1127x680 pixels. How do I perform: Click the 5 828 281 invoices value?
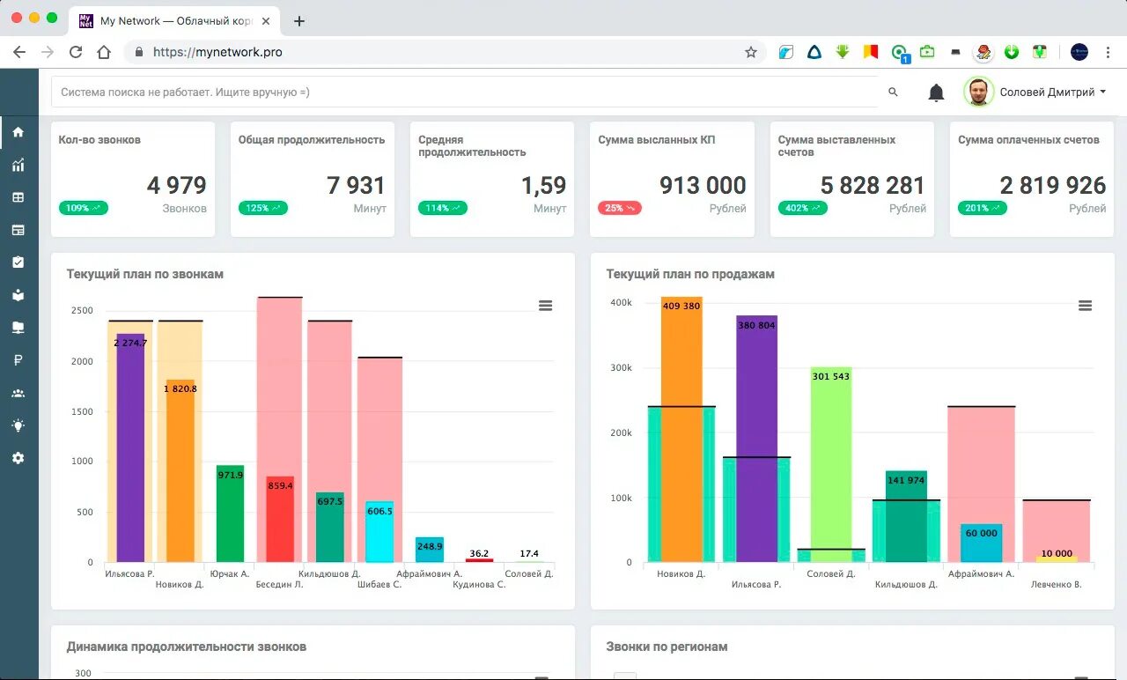pyautogui.click(x=873, y=185)
